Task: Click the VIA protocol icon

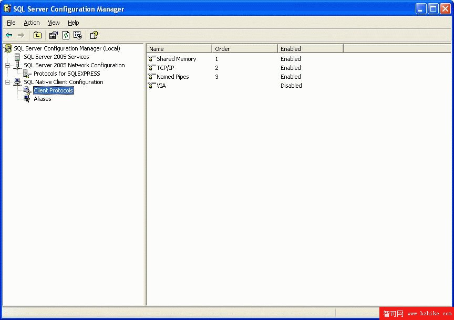Action: [151, 86]
